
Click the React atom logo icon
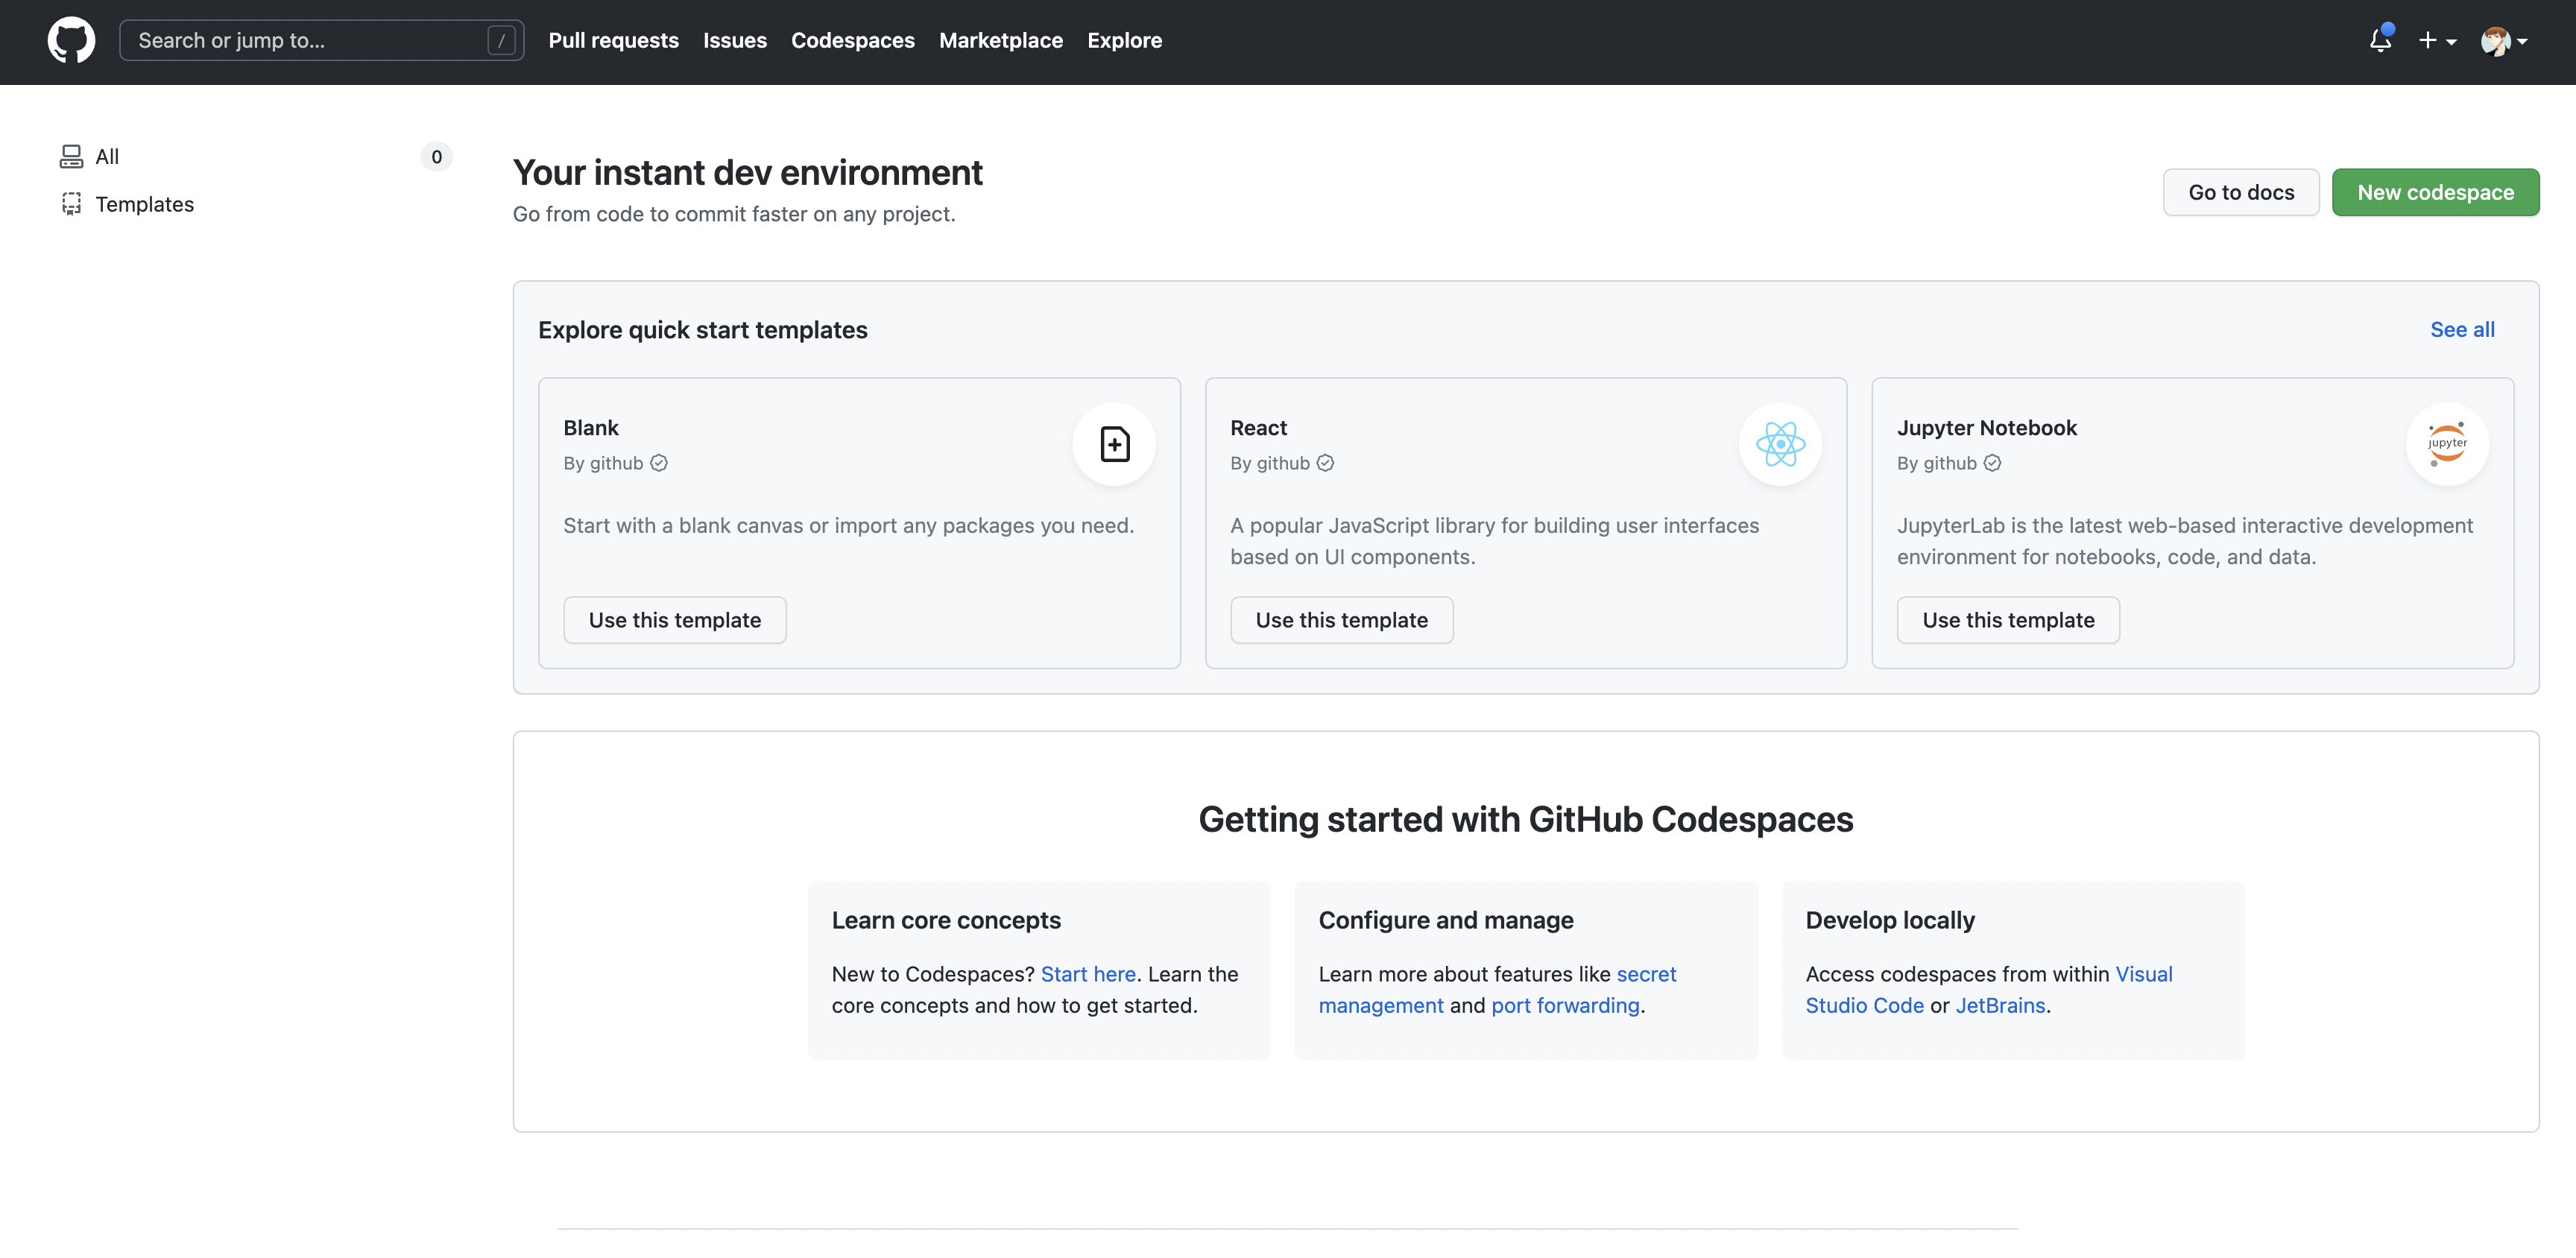(1780, 444)
